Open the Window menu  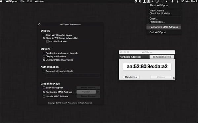[39, 1]
